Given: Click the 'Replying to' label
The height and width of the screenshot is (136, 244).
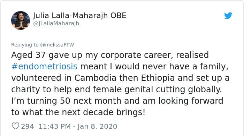Looking at the screenshot, I should [x=25, y=45].
